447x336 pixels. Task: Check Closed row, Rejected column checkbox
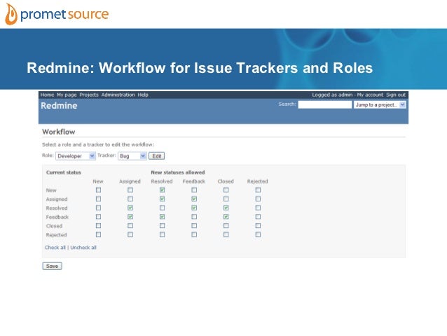(x=258, y=226)
